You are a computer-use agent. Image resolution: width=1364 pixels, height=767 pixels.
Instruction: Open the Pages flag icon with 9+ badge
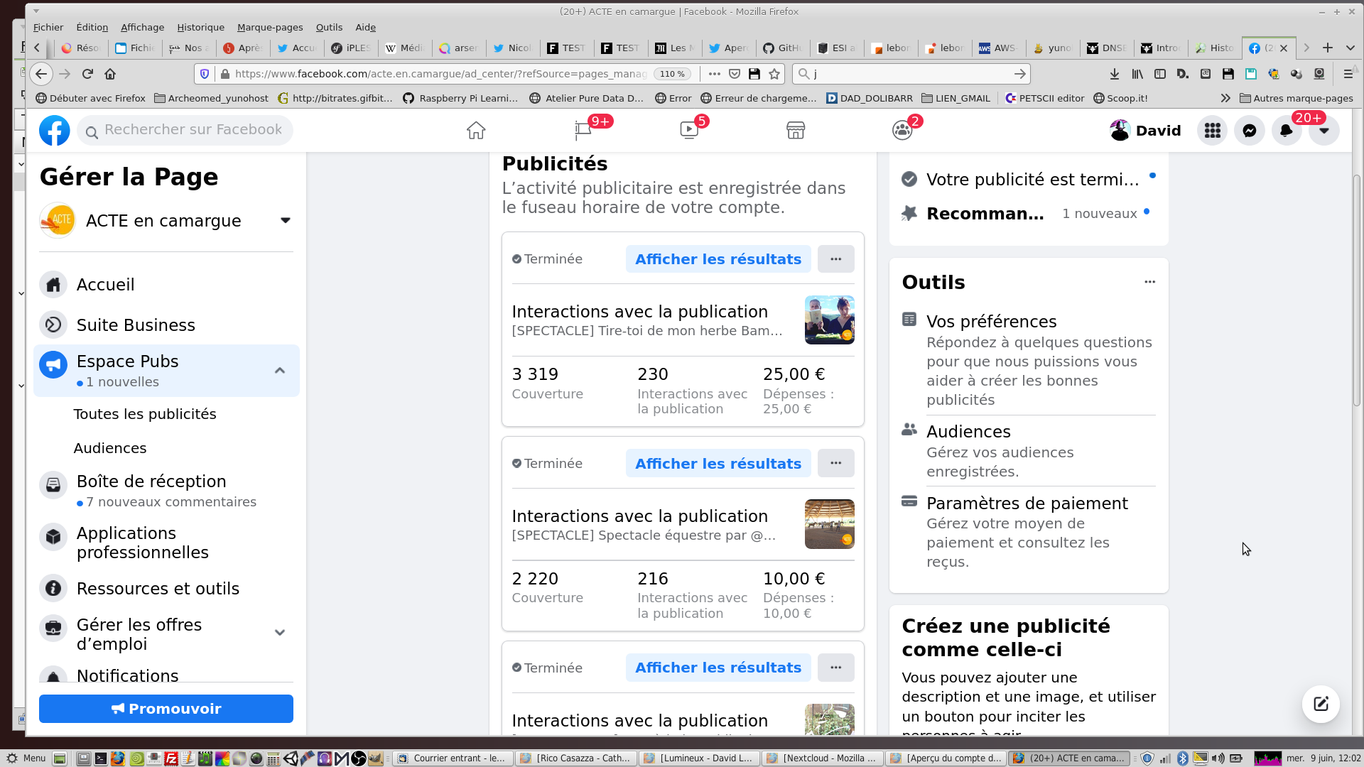(583, 131)
